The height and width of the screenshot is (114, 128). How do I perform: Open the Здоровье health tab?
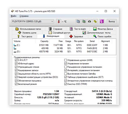(76, 36)
